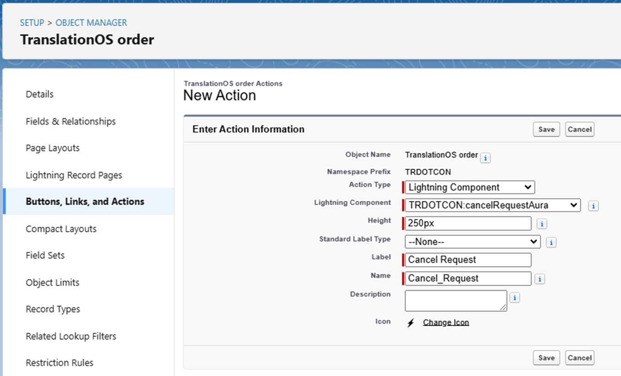Click the 'New Action' page heading
Viewport: 621px width, 376px height.
(219, 96)
